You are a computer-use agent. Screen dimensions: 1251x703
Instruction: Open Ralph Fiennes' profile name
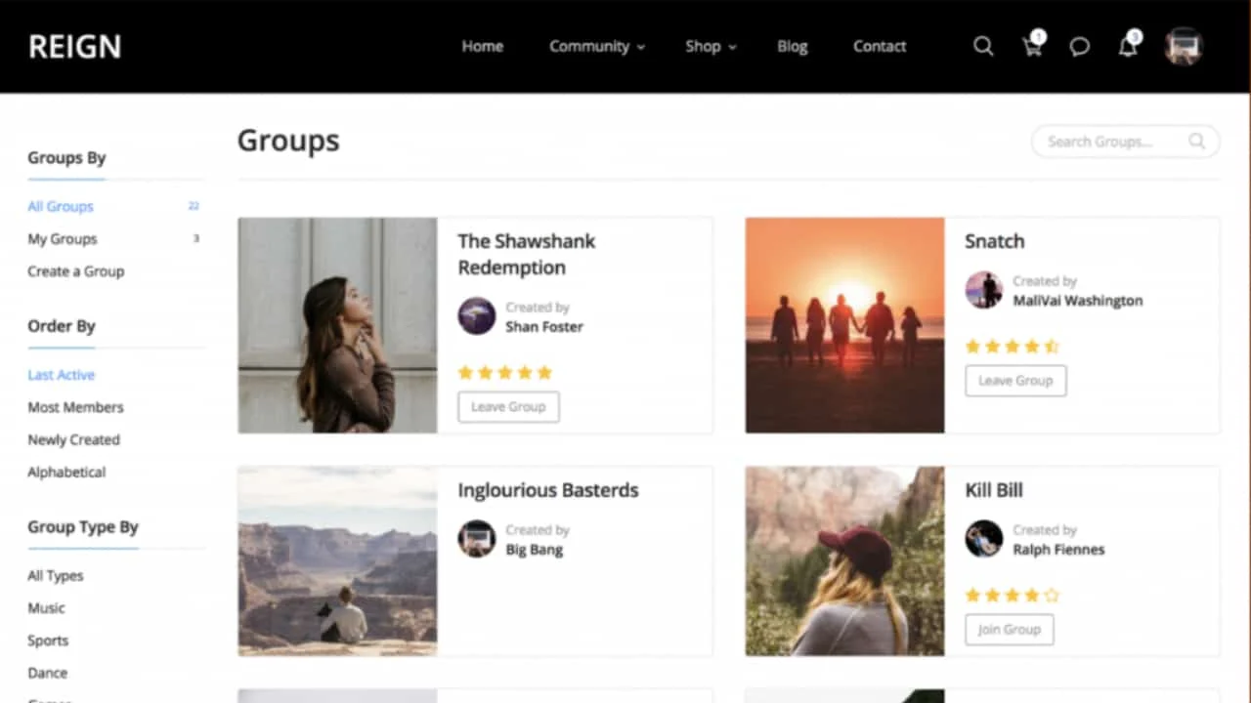click(1058, 550)
